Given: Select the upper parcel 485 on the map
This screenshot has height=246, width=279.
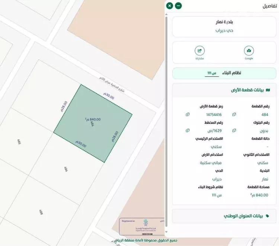Looking at the screenshot, I should click(x=19, y=142).
